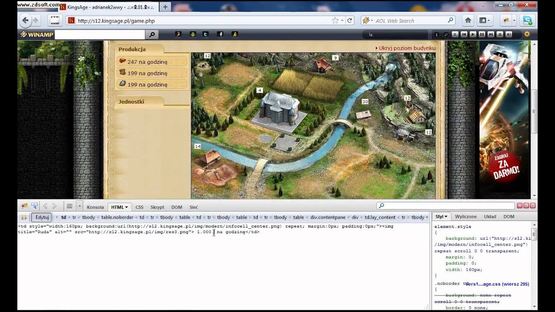
Task: Focus the Winamp toolbar search box
Action: [100, 35]
